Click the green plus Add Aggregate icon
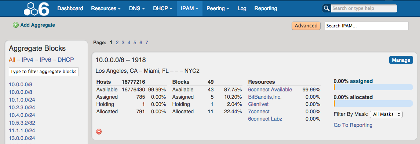This screenshot has width=420, height=144. point(16,25)
